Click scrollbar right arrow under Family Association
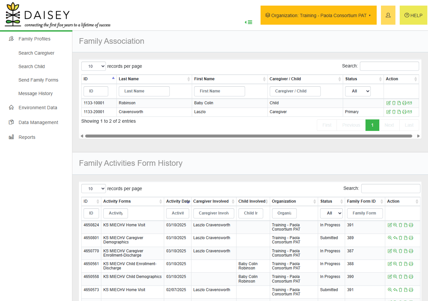 418,136
